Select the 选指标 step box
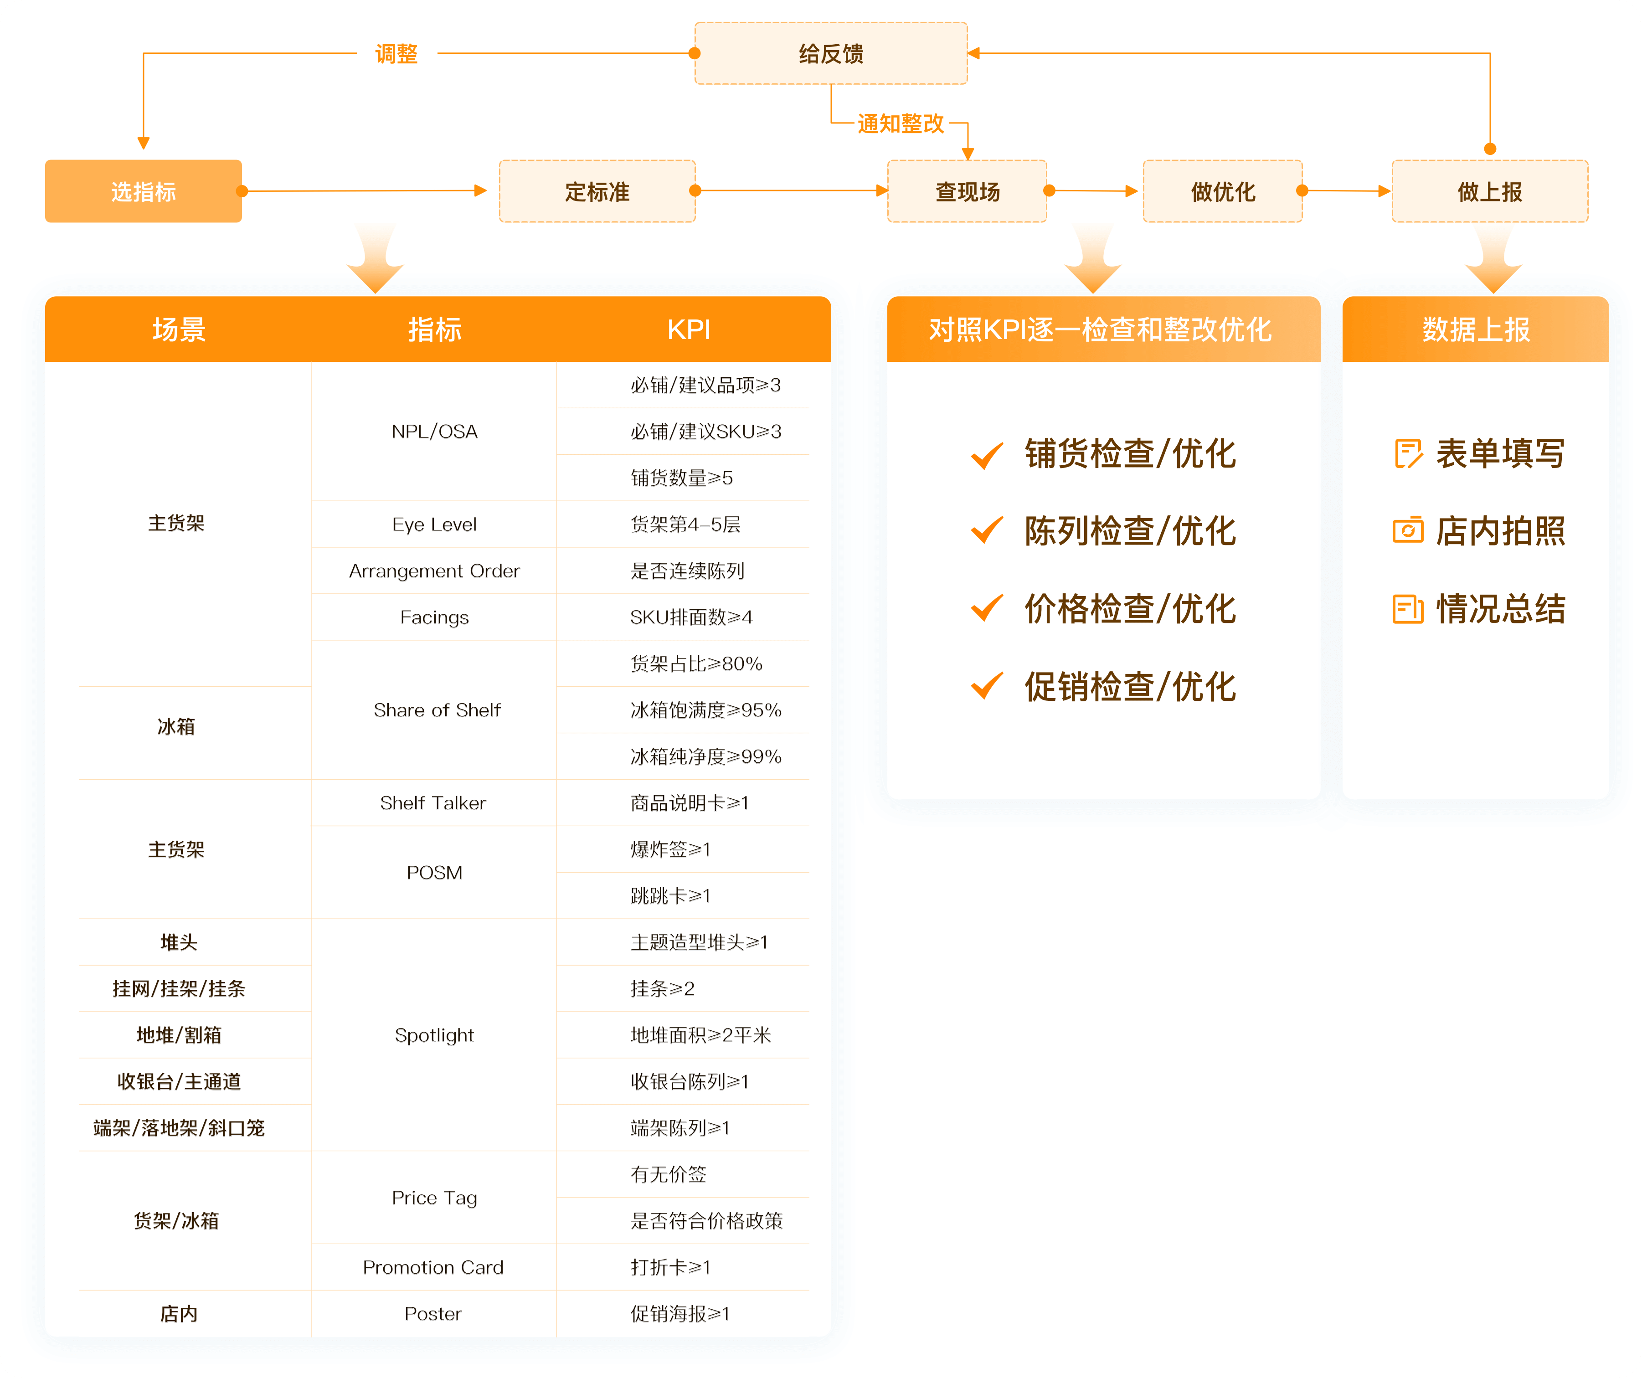Viewport: 1642px width, 1378px height. [x=143, y=191]
